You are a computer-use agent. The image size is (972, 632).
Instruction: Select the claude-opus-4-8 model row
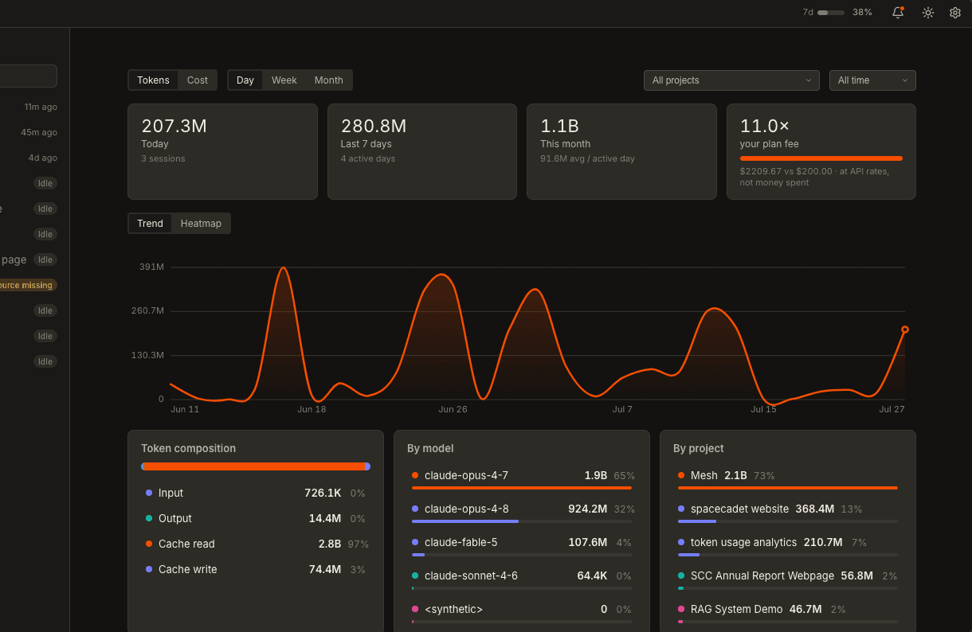[x=522, y=513]
